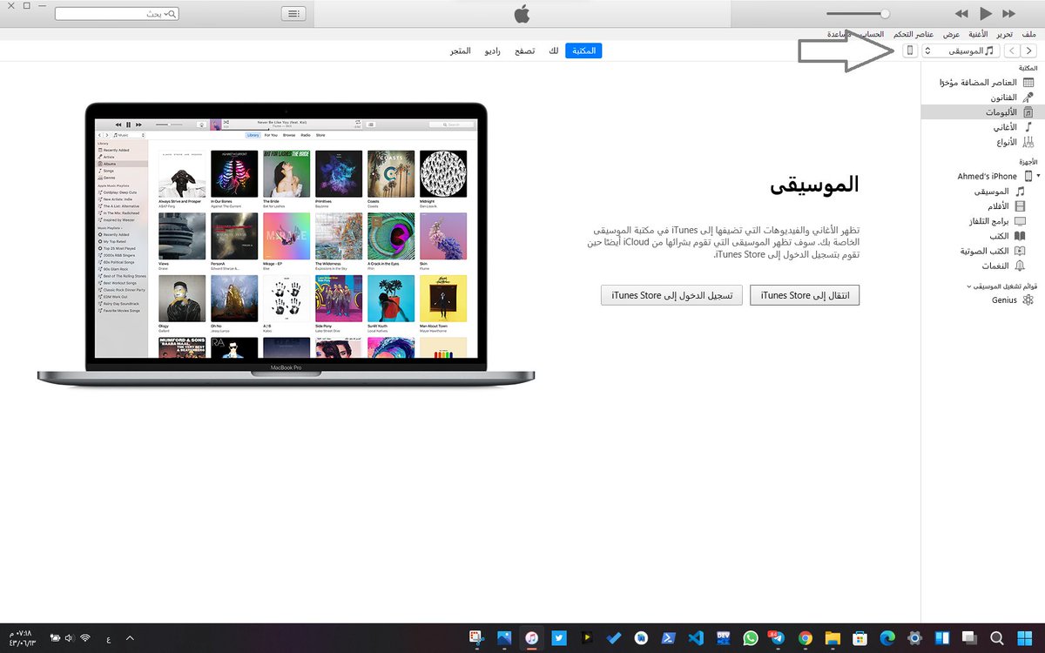Open Microsoft Edge from taskbar
Image resolution: width=1045 pixels, height=653 pixels.
coord(887,638)
